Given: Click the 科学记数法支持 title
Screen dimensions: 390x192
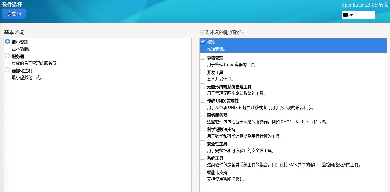Looking at the screenshot, I should click(x=221, y=130).
